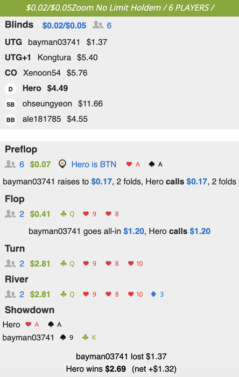Click the Preflop players count icon
Screen dimensions: 239x377
click(10, 164)
